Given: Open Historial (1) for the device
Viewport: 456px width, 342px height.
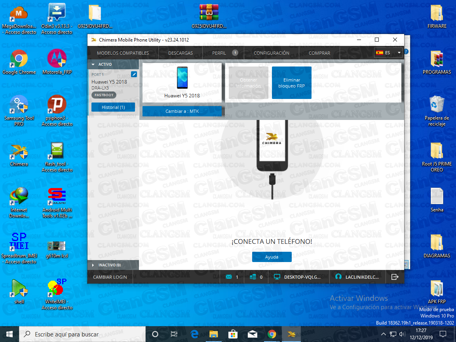Looking at the screenshot, I should (113, 107).
